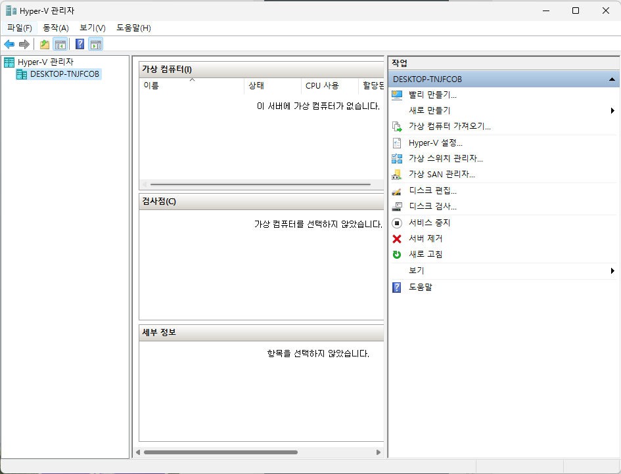Click the 가상 컴퓨터 가져오기 import icon

point(397,126)
